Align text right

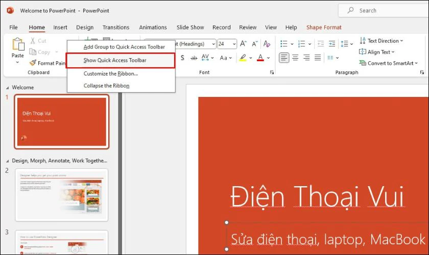(x=306, y=58)
